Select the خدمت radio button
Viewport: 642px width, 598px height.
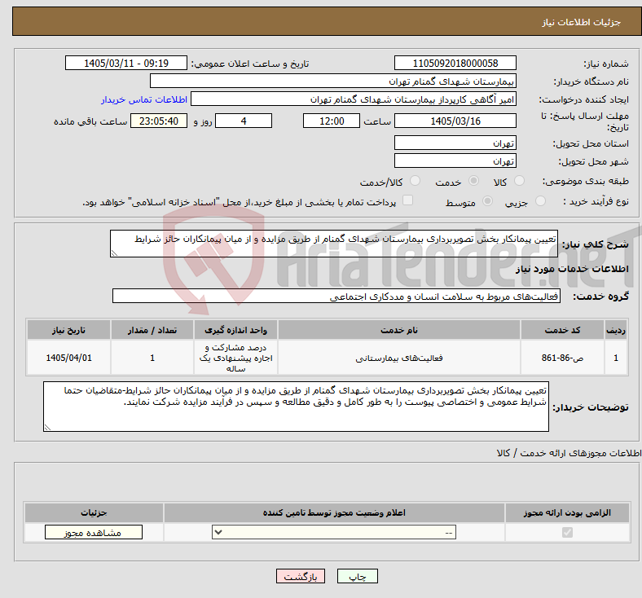click(x=473, y=181)
